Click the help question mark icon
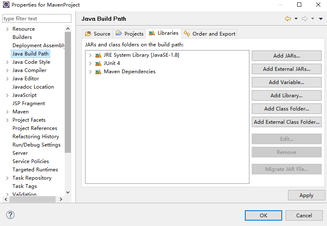 tap(10, 215)
